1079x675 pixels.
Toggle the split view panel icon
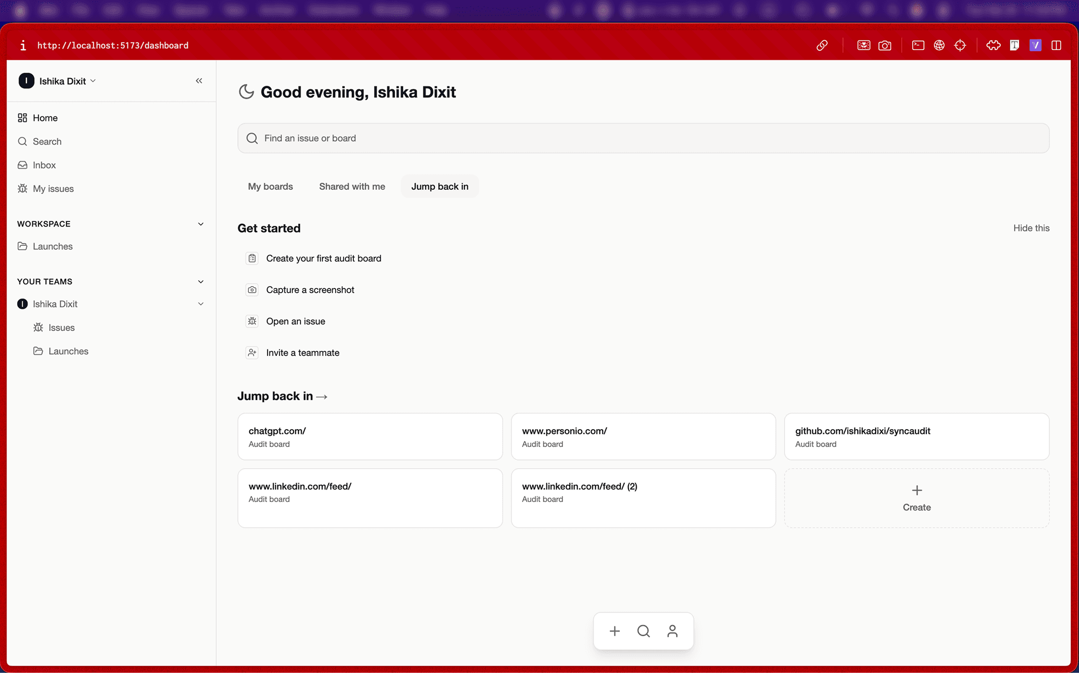1056,45
